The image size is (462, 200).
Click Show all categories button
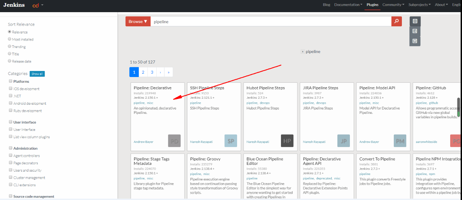(x=37, y=74)
